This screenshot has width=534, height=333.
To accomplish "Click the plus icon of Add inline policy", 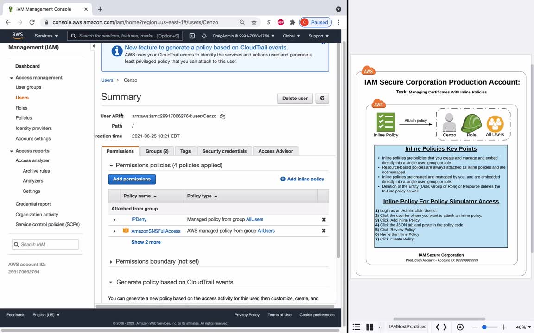I will click(x=283, y=179).
